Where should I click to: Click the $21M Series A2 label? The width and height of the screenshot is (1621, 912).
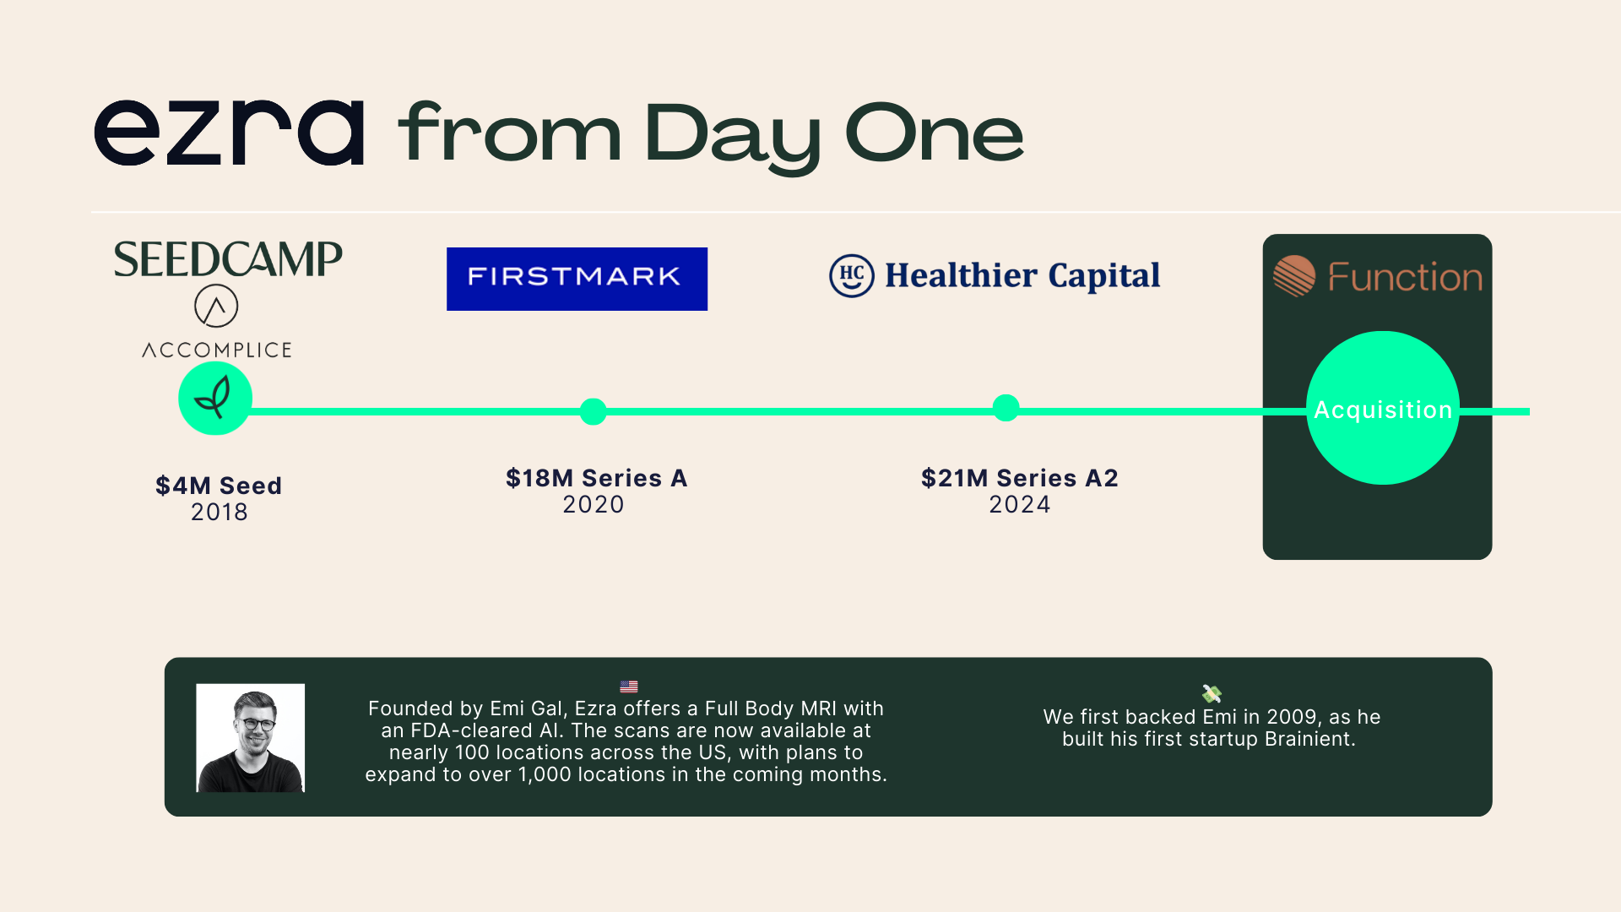pyautogui.click(x=1020, y=478)
